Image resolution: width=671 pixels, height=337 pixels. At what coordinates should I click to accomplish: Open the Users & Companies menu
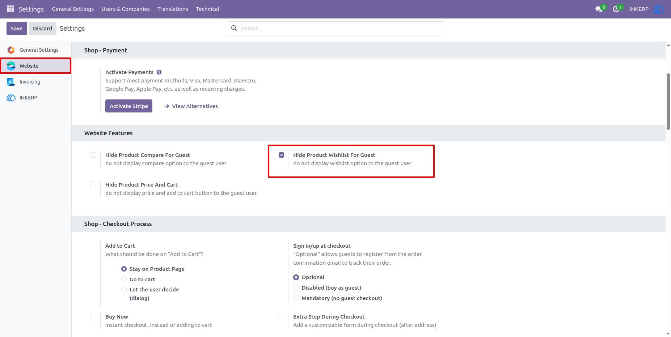(x=126, y=9)
